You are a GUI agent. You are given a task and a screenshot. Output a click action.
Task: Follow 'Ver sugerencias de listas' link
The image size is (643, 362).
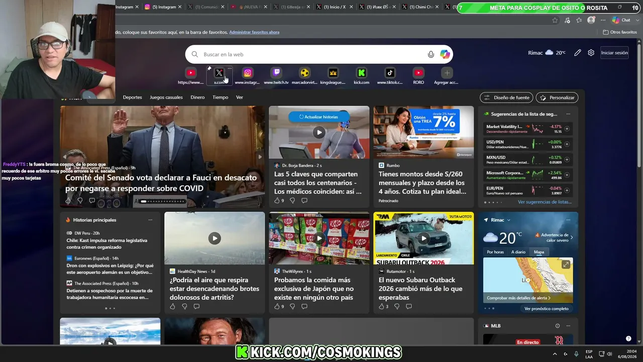[x=545, y=202]
